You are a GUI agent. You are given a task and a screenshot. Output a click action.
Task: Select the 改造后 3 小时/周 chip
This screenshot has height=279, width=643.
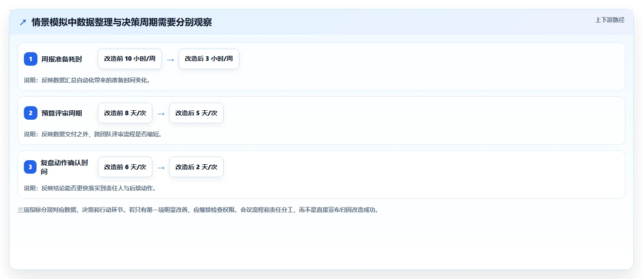point(209,59)
